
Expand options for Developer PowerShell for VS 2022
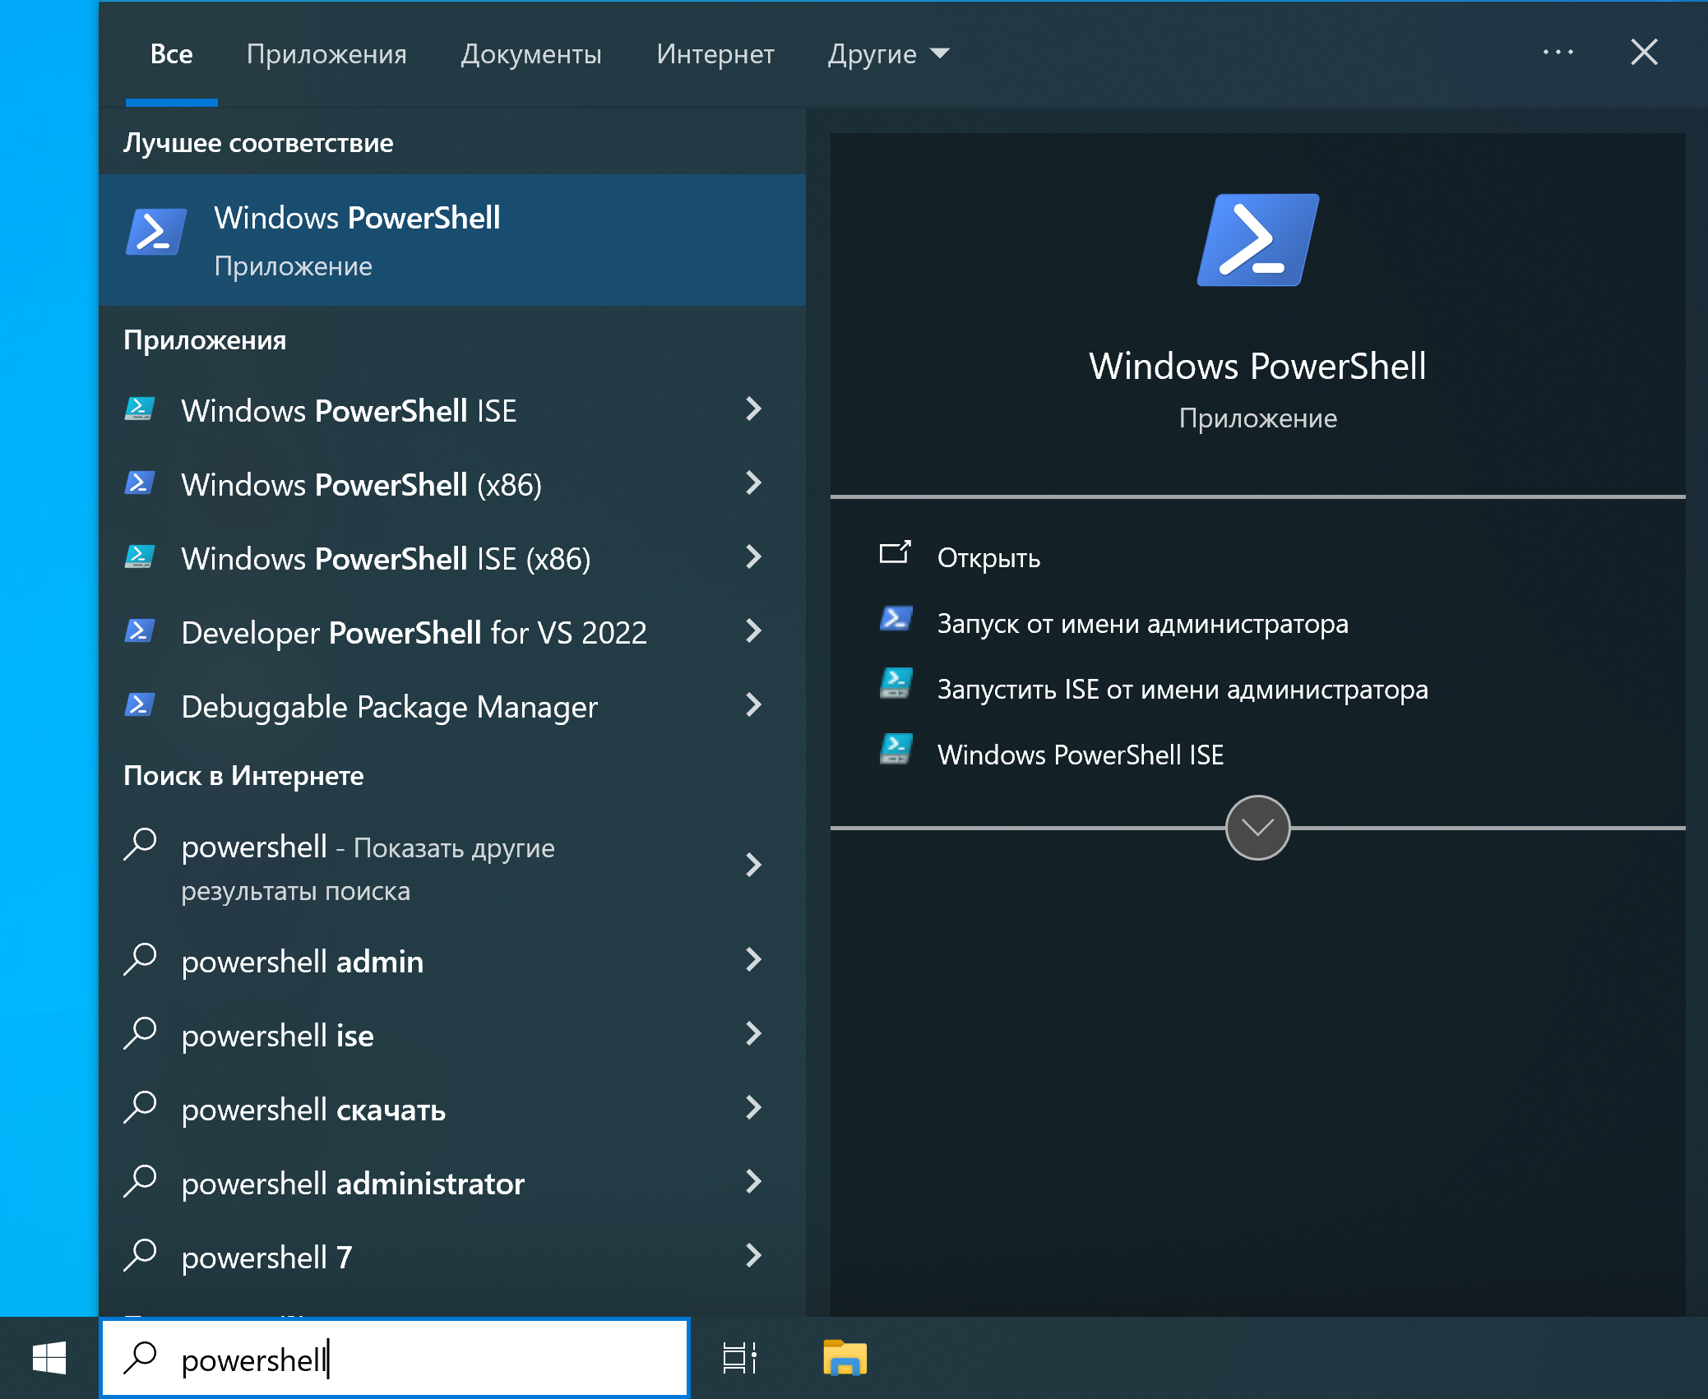753,631
